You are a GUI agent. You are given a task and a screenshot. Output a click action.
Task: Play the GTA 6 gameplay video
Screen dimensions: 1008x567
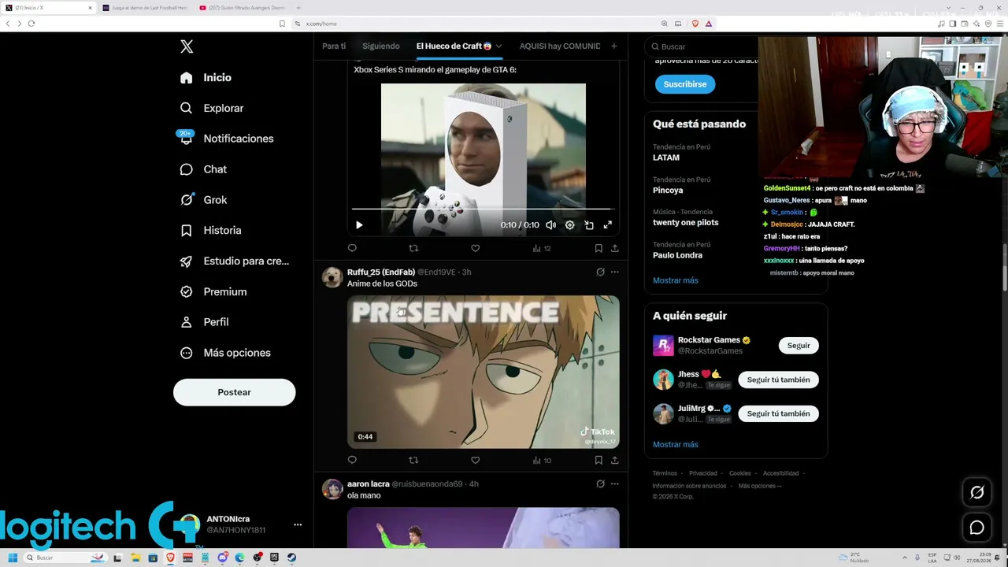(359, 225)
